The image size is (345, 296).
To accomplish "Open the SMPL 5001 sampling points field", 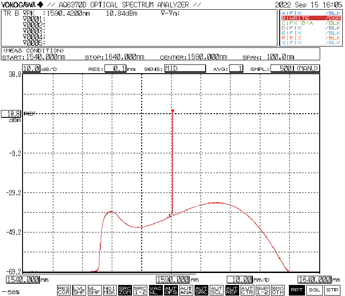I will coord(294,69).
